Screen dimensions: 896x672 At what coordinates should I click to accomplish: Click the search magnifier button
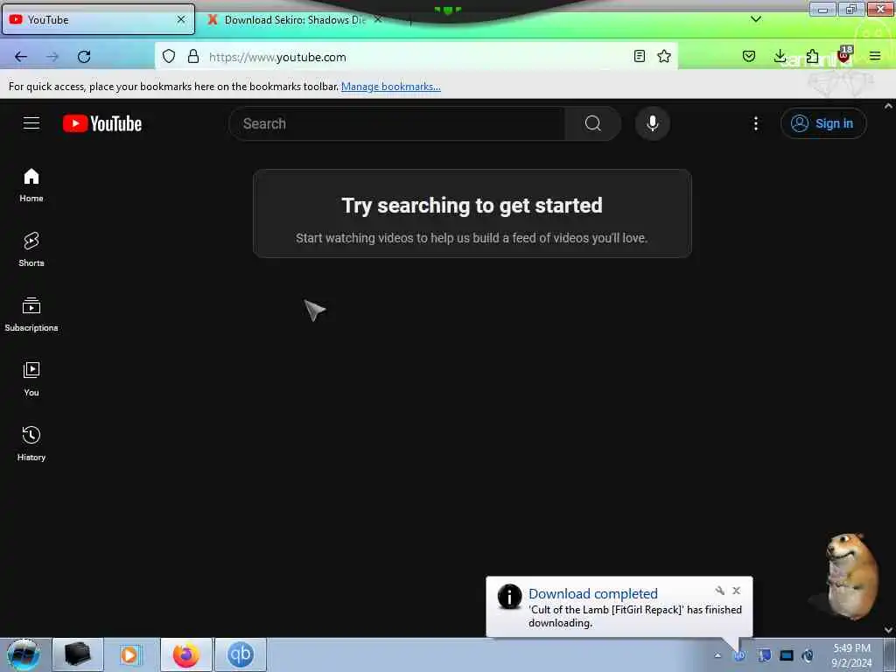point(593,123)
